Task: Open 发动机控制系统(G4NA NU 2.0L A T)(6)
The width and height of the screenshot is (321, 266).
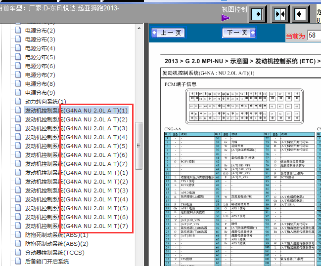Action: 76,155
